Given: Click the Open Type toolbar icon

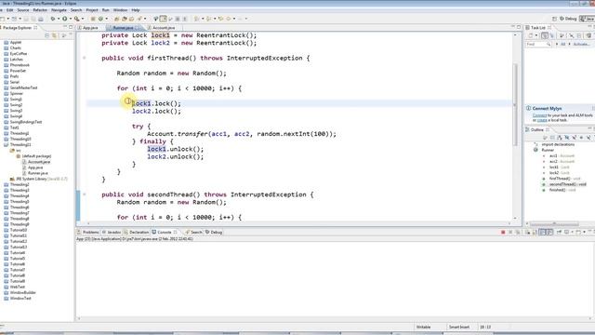Looking at the screenshot, I should tap(116, 19).
